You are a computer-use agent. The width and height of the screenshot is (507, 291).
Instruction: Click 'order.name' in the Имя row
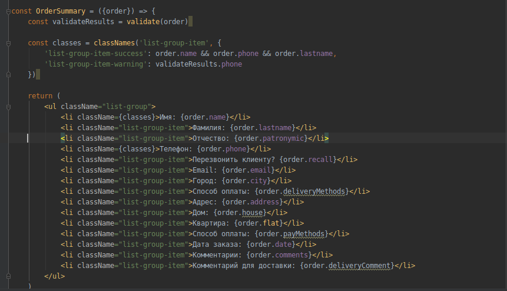pyautogui.click(x=205, y=117)
